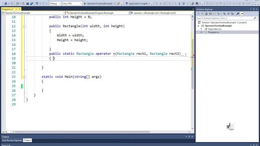Image resolution: width=260 pixels, height=146 pixels.
Task: Pin the Solution Explorer panel
Action: (253, 9)
